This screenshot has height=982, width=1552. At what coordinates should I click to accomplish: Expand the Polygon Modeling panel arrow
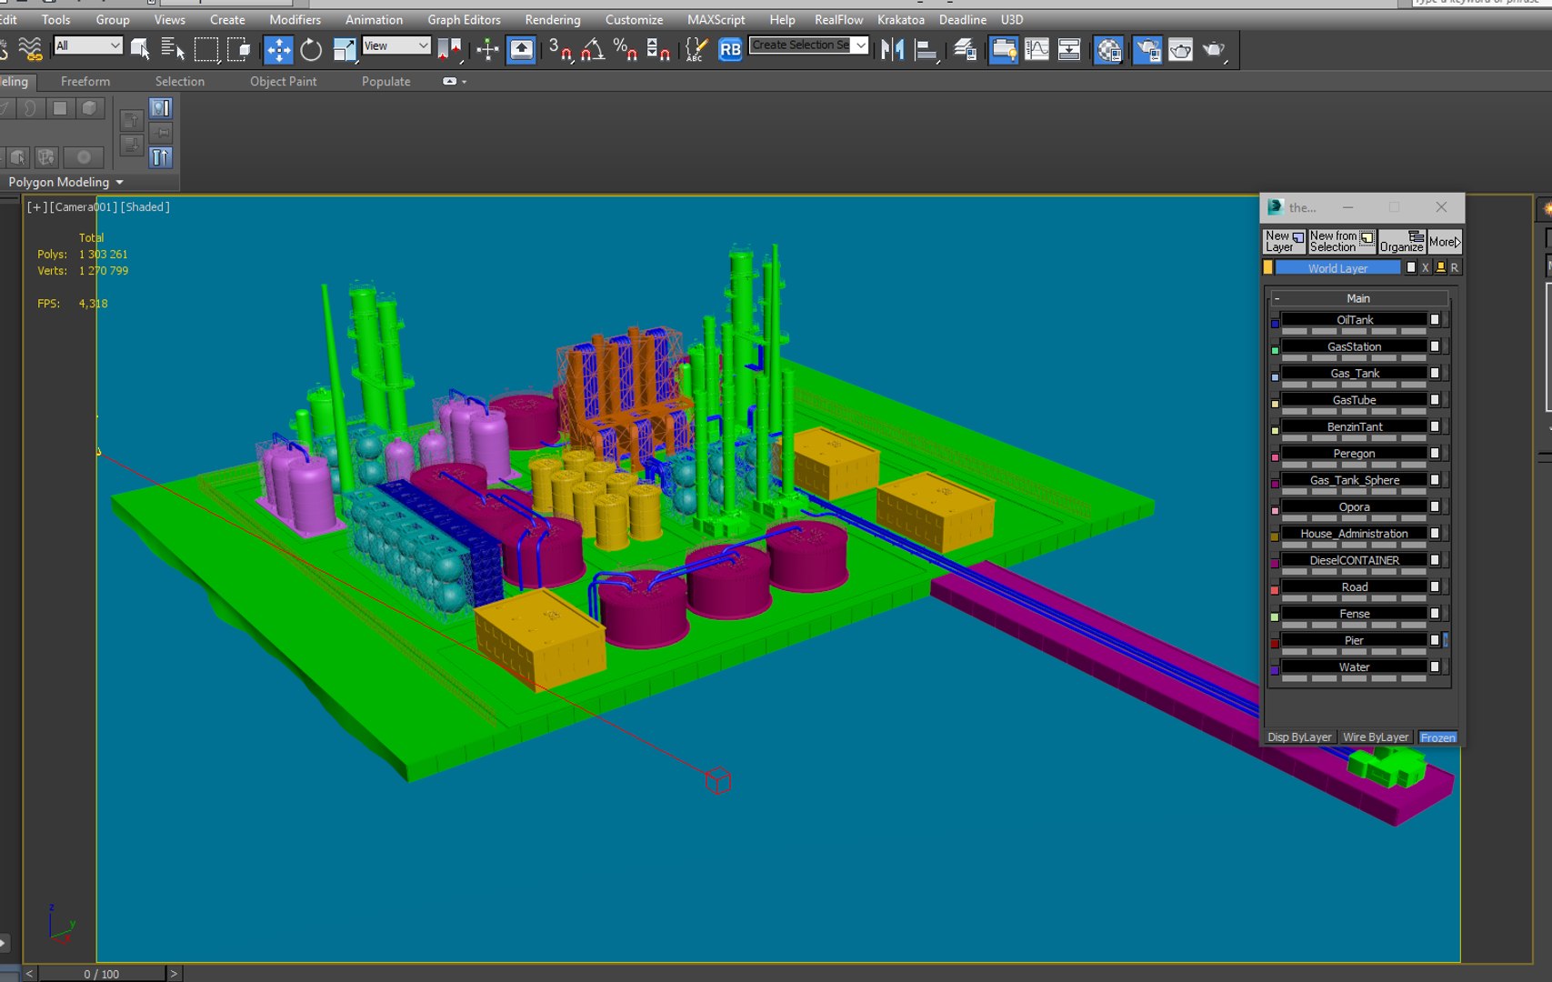[119, 183]
